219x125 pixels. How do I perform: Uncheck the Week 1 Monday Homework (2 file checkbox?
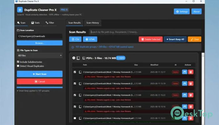(75, 83)
